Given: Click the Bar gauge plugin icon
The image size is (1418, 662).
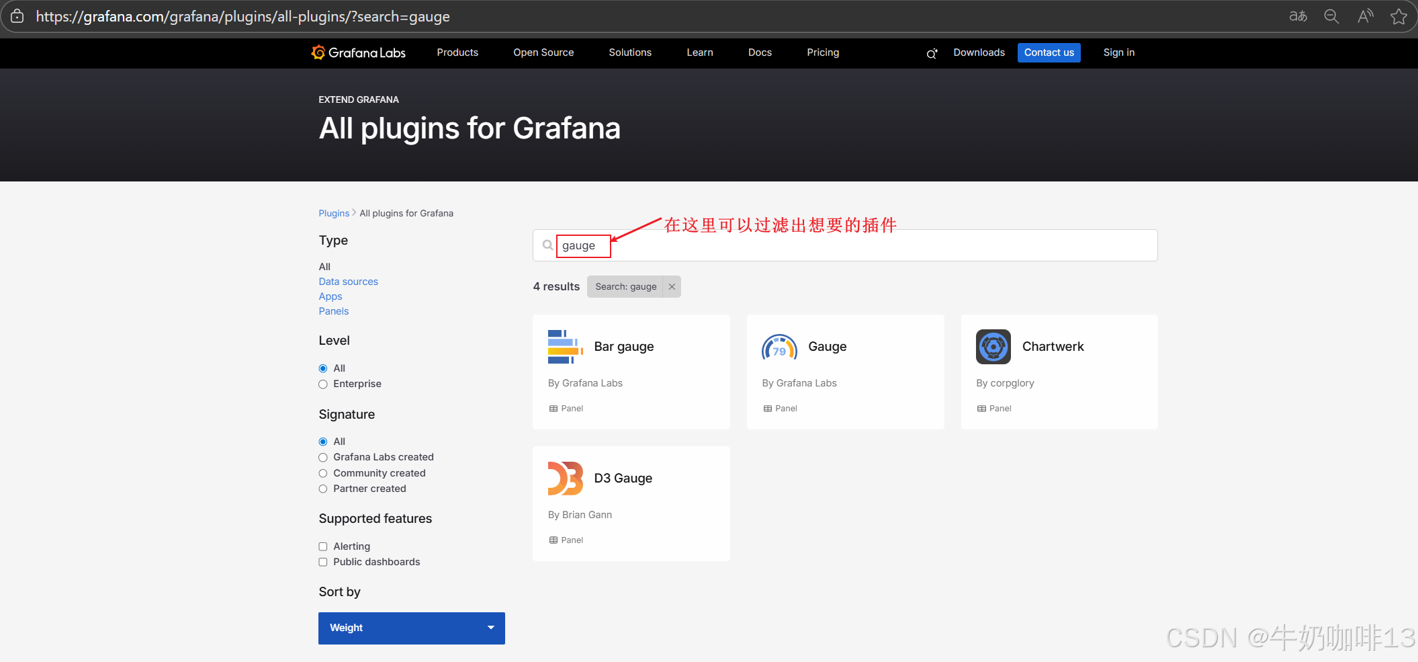Looking at the screenshot, I should coord(565,347).
